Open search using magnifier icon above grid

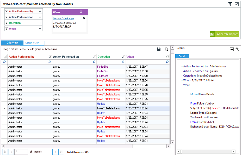coord(166,49)
